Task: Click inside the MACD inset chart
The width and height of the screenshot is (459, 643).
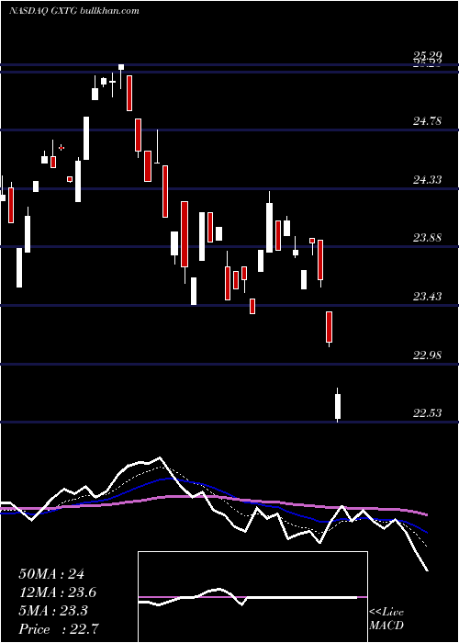Action: click(x=252, y=597)
